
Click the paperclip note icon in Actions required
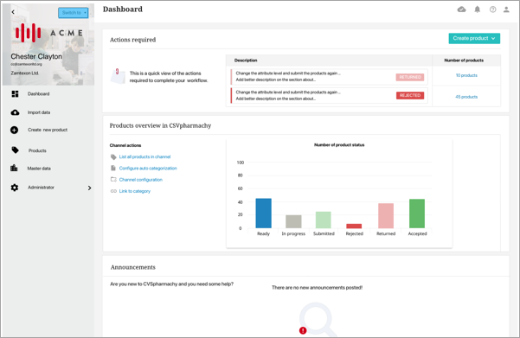click(118, 76)
